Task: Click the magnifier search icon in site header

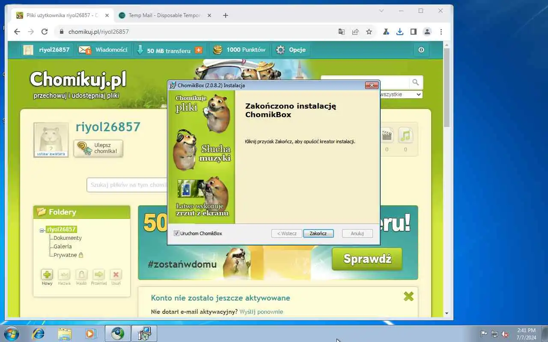Action: coord(415,82)
